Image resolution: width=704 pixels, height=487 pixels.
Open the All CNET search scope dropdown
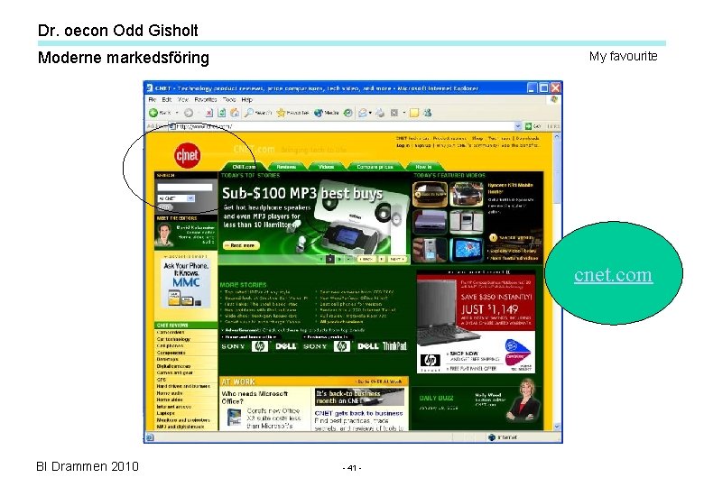pyautogui.click(x=176, y=198)
